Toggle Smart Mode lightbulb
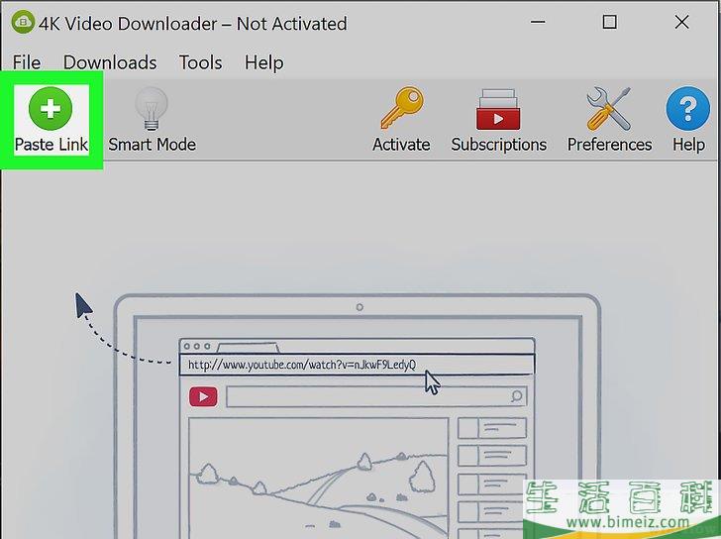This screenshot has height=539, width=721. click(x=152, y=109)
